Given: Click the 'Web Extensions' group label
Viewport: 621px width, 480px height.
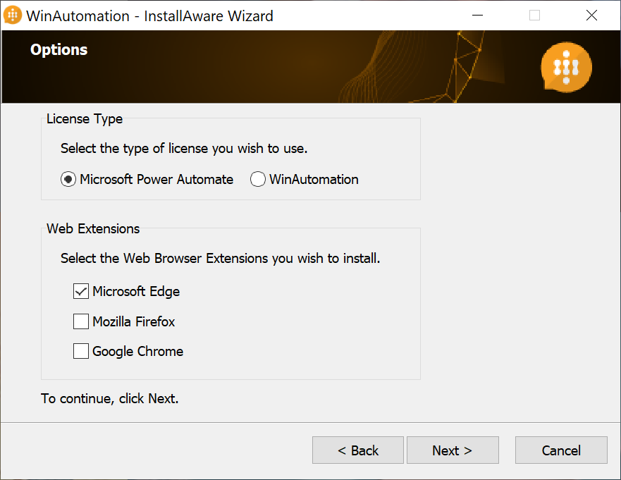Looking at the screenshot, I should click(93, 228).
